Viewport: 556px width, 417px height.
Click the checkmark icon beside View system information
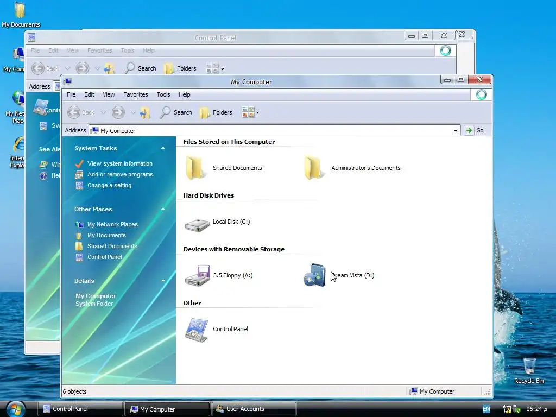79,163
